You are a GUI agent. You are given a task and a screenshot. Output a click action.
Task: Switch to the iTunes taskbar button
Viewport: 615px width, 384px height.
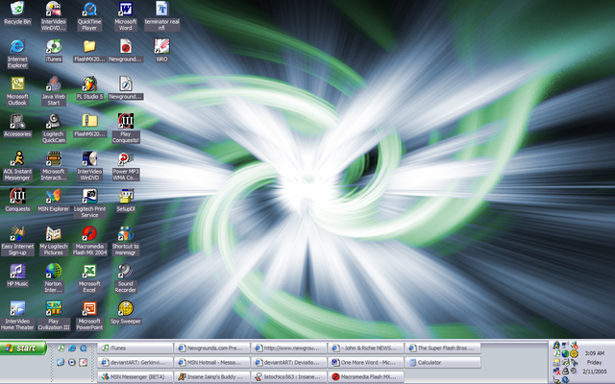[135, 348]
